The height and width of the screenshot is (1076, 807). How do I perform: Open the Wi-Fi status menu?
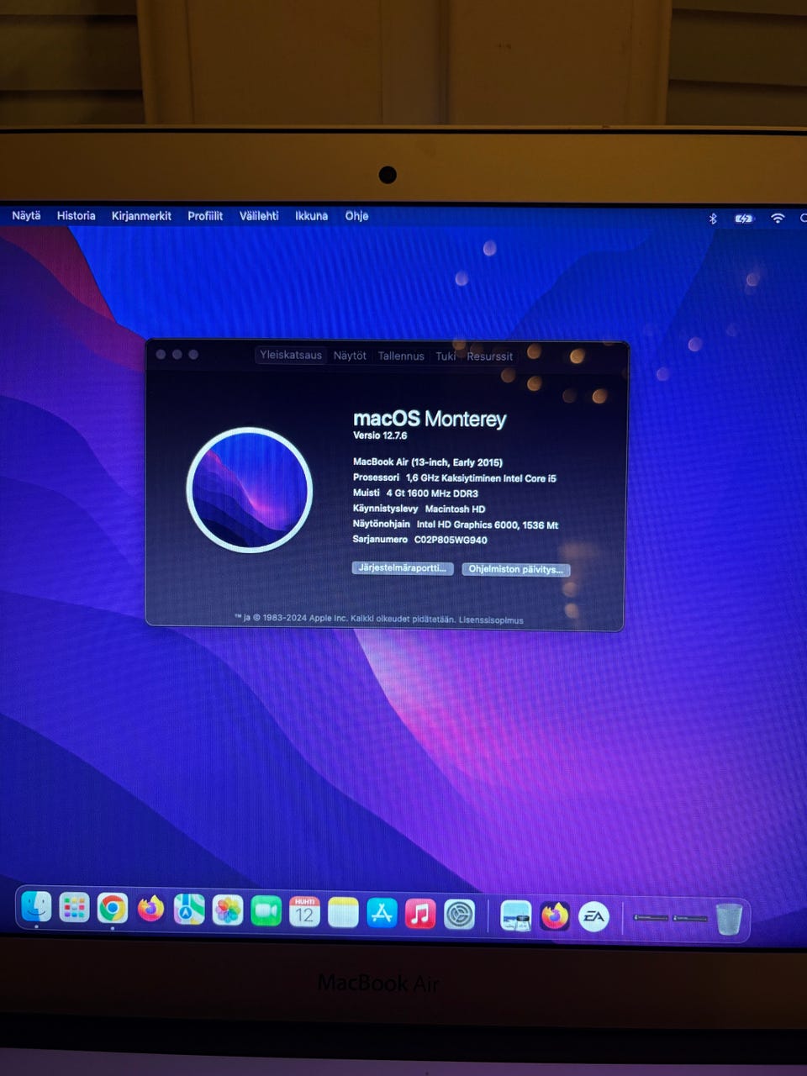778,219
